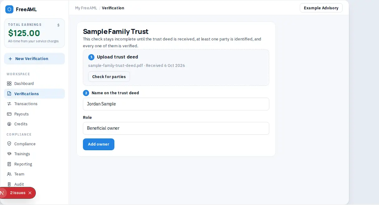379x205 pixels.
Task: Click the Name on the trust deed field
Action: [176, 104]
